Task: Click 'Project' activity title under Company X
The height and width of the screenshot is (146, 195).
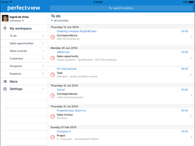Action: click(x=61, y=135)
